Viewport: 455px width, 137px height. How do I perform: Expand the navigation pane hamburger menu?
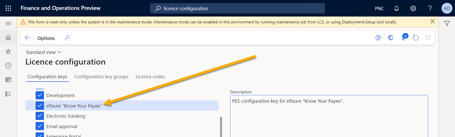click(x=8, y=23)
